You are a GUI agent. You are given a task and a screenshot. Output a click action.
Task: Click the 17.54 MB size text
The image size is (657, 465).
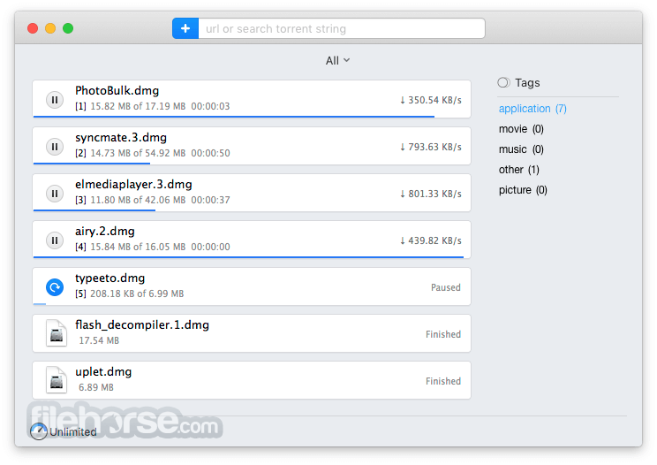point(99,340)
